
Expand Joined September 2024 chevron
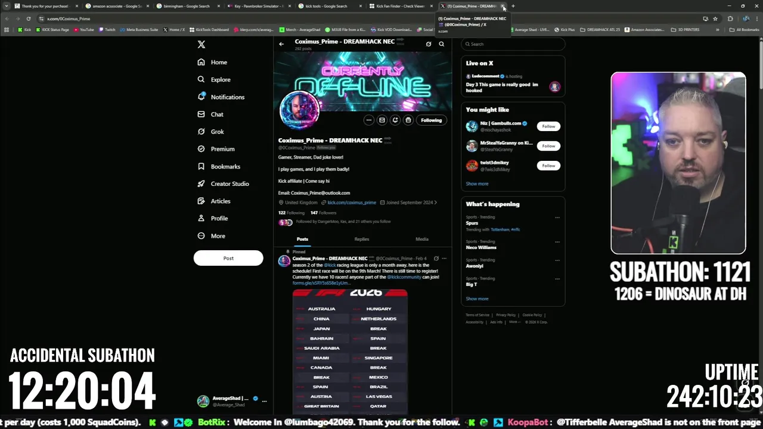click(x=436, y=203)
